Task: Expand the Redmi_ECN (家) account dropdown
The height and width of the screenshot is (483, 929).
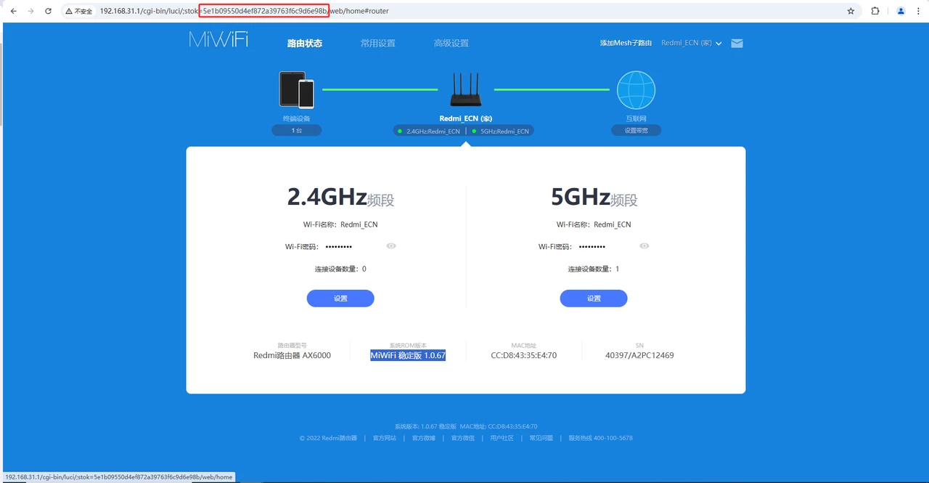Action: point(691,44)
